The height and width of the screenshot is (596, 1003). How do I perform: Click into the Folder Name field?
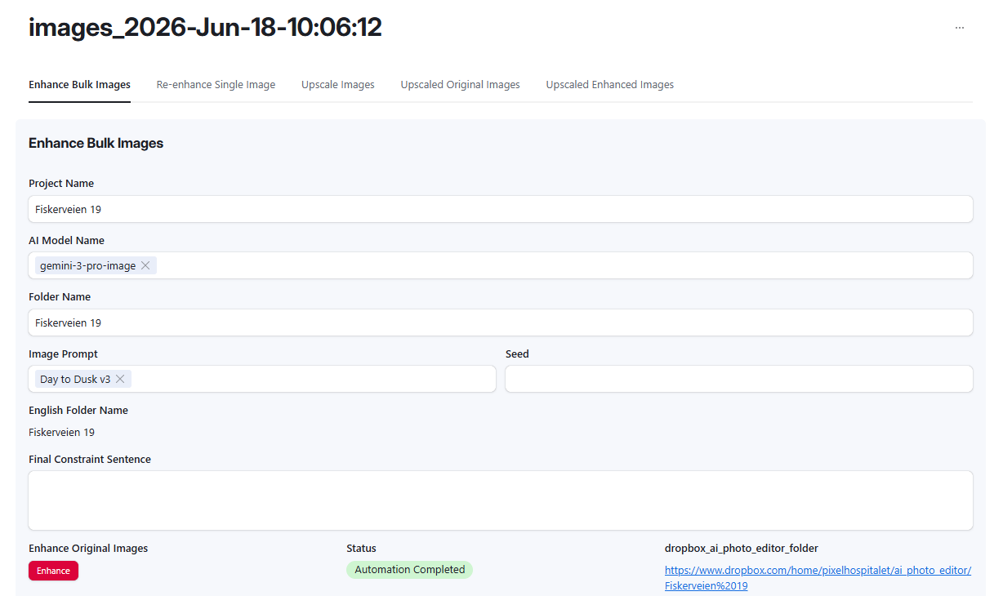point(501,322)
